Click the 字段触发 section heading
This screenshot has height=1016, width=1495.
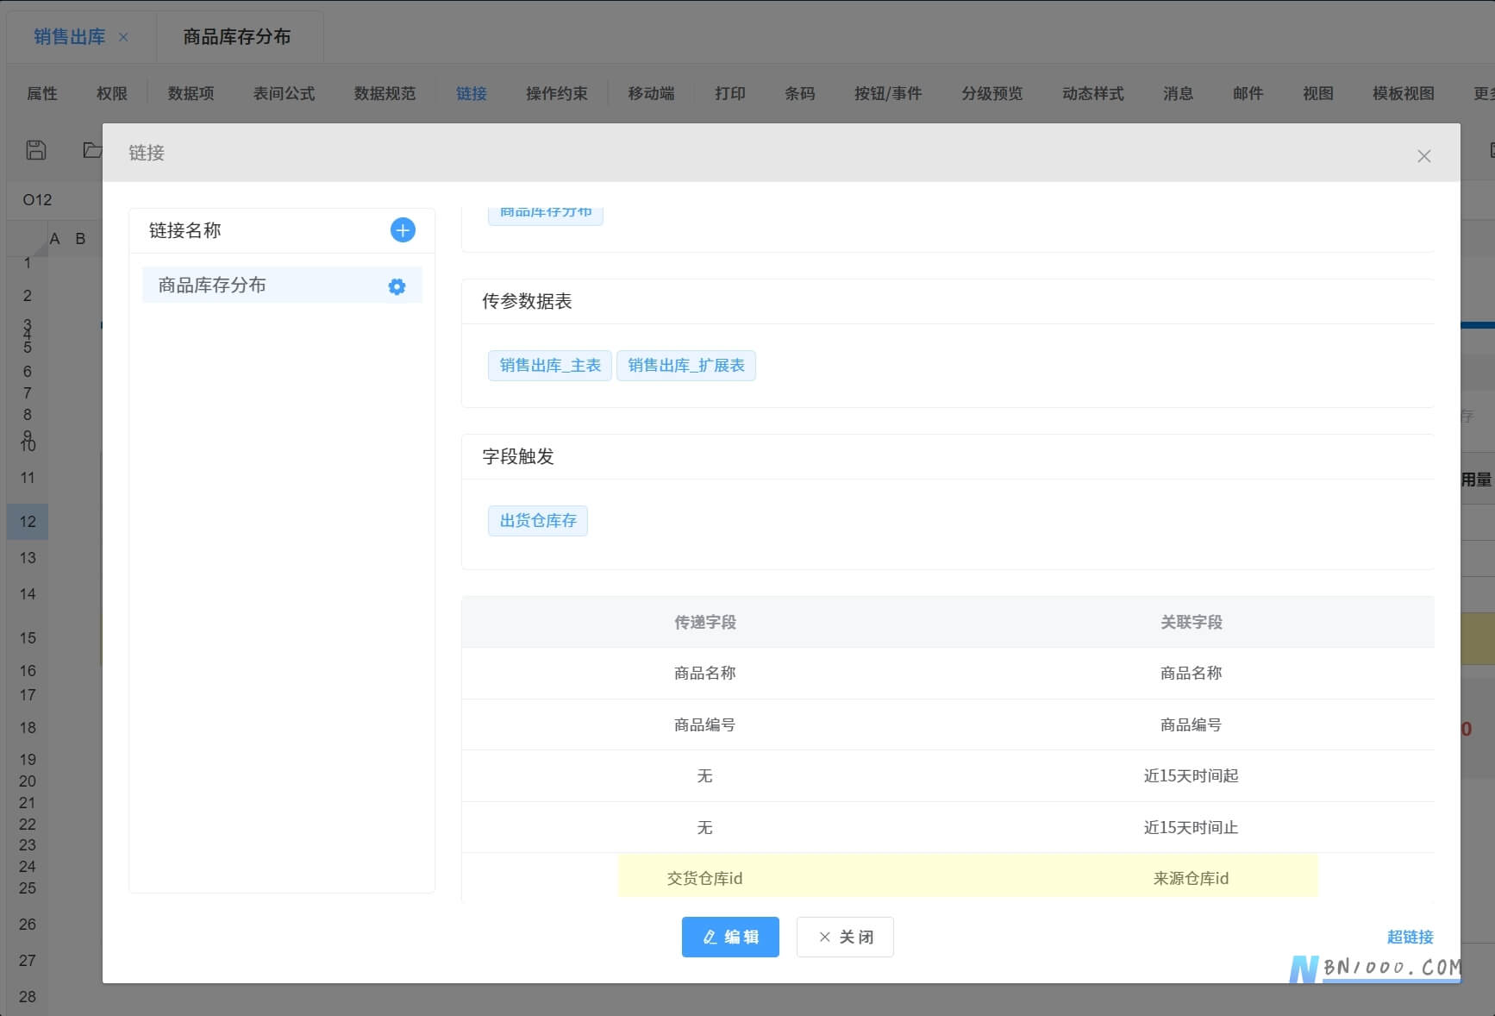[x=518, y=456]
